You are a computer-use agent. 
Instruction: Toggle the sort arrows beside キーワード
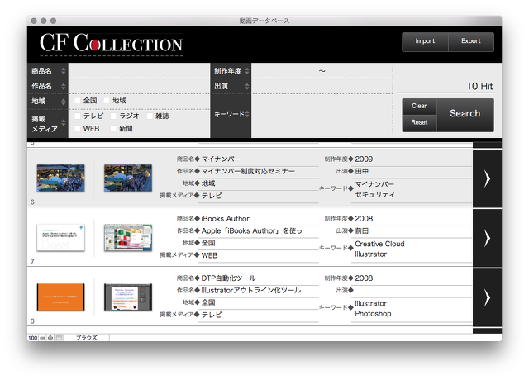tap(247, 114)
